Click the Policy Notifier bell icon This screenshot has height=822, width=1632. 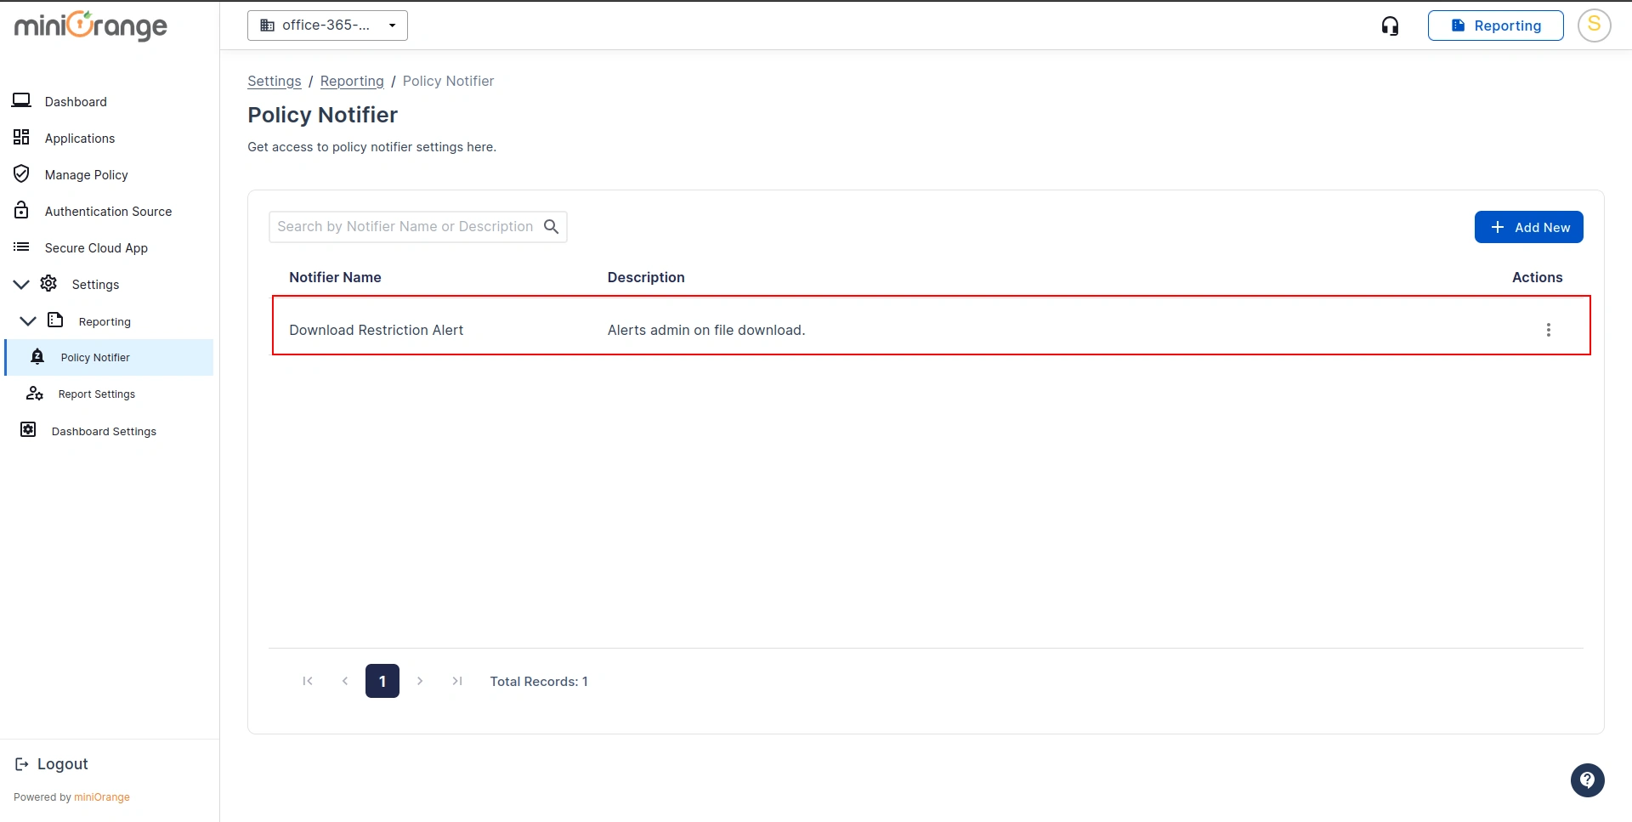(37, 356)
